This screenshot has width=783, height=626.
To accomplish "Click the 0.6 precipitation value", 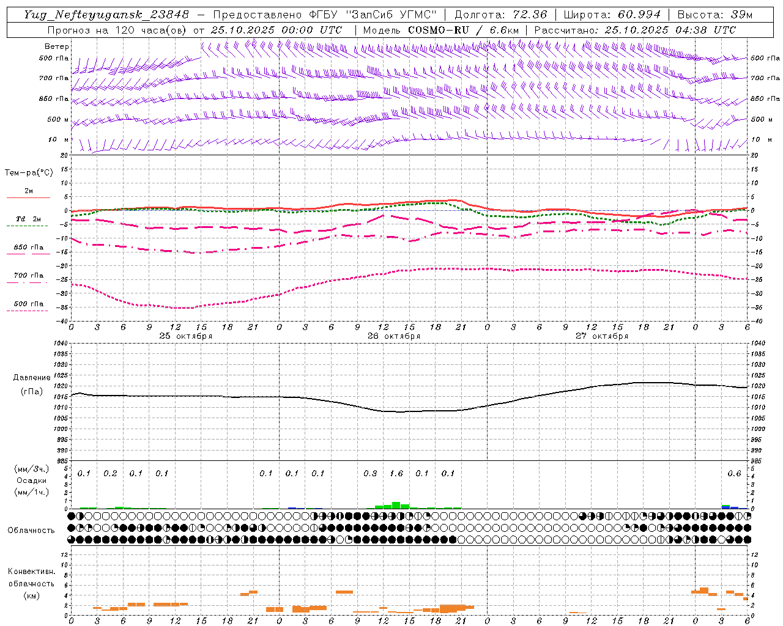I will point(734,474).
